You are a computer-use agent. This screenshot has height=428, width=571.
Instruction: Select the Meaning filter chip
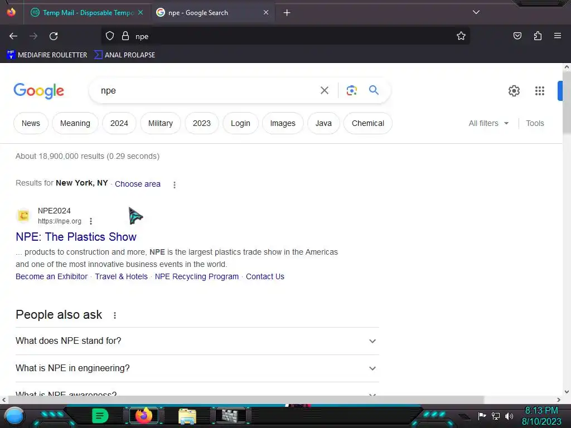click(x=75, y=123)
